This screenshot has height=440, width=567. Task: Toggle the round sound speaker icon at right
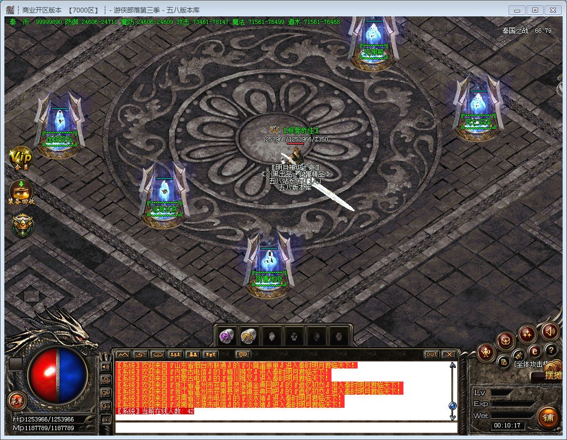[x=550, y=331]
